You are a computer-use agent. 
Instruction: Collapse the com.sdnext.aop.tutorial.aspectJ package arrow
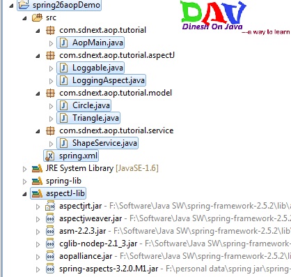coord(38,56)
